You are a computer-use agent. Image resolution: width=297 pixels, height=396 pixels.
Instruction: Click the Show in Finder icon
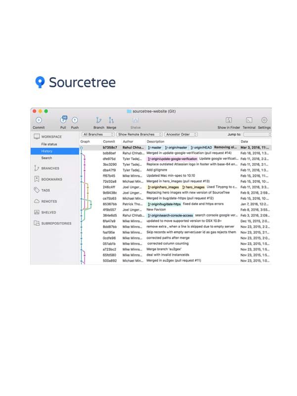pyautogui.click(x=229, y=120)
